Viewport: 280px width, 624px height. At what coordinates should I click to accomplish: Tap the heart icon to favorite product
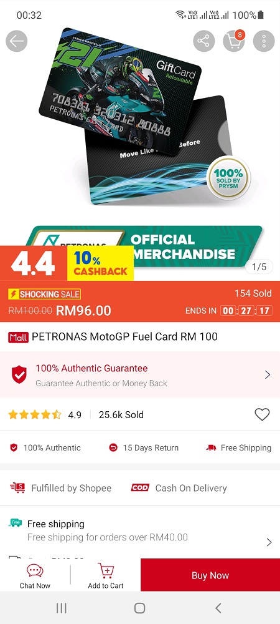pyautogui.click(x=262, y=415)
